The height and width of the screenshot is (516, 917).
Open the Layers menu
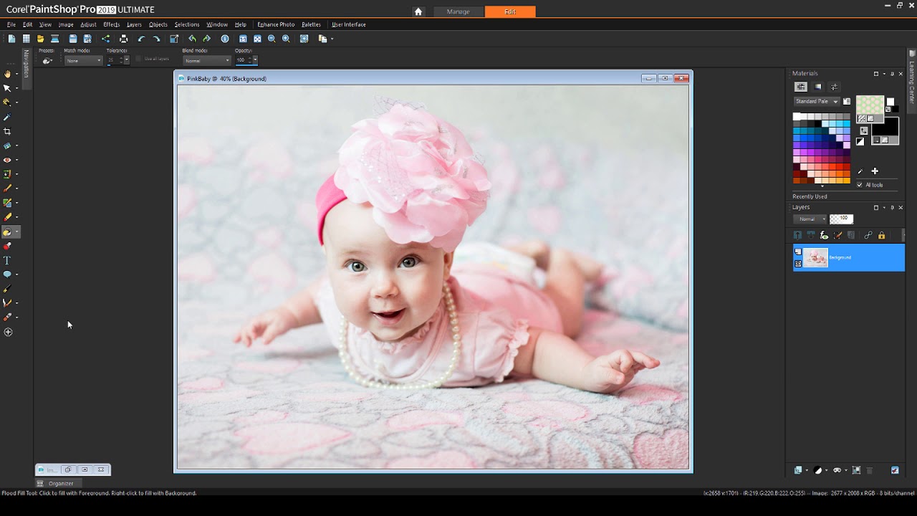point(134,24)
